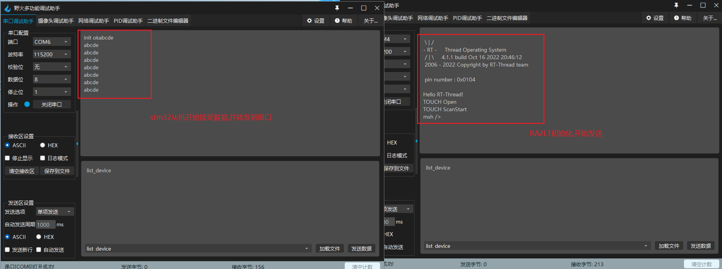Open the 数据位 data bits dropdown
722x269 pixels.
point(52,79)
